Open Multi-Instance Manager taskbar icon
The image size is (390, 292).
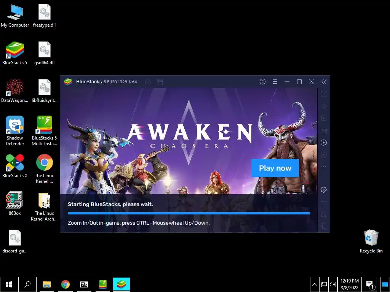click(103, 284)
